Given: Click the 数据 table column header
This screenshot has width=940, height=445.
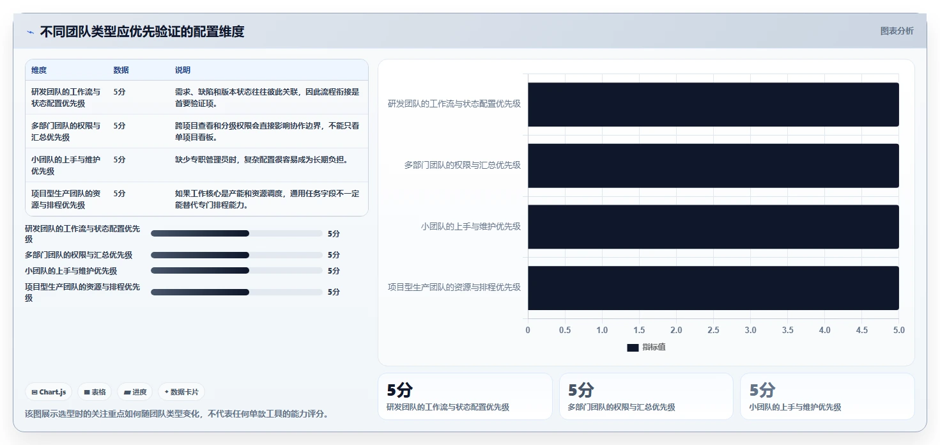Looking at the screenshot, I should click(x=121, y=70).
